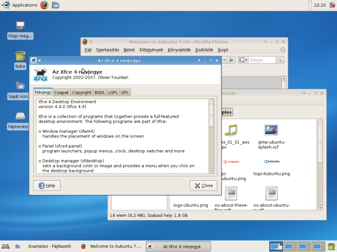Select the GPL license tab
This screenshot has width=337, height=252.
tap(125, 93)
